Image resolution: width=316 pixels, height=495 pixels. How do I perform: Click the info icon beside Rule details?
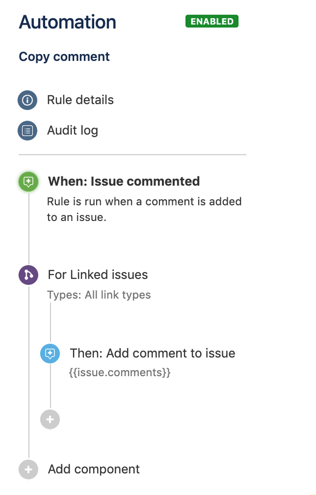coord(27,100)
